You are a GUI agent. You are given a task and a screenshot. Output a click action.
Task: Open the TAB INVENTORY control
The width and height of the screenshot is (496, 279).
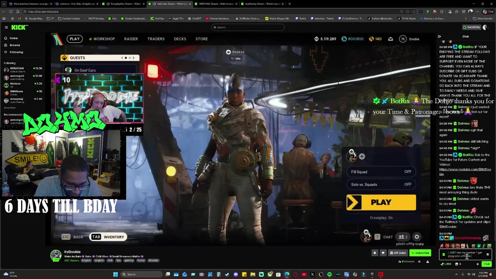[x=108, y=237]
